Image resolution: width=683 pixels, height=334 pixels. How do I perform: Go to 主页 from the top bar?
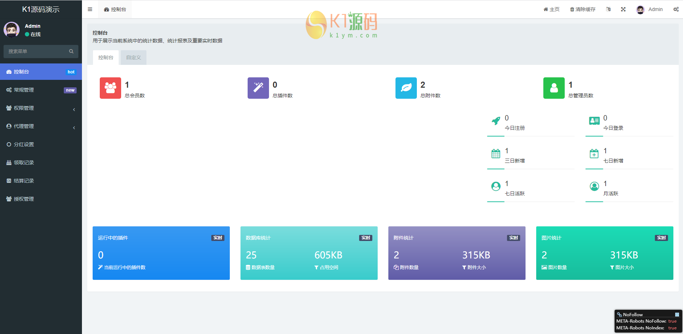(x=552, y=9)
